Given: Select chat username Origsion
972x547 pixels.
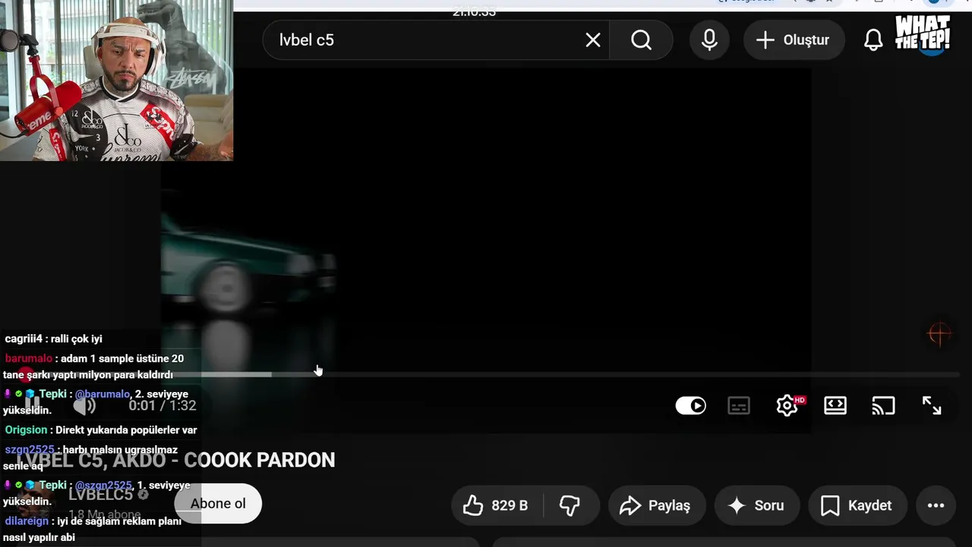Looking at the screenshot, I should (26, 430).
